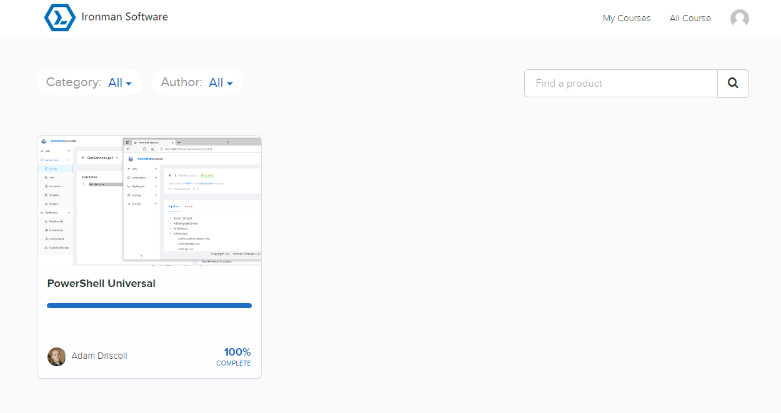Screen dimensions: 781x413
Task: Click the Adam Driscoll author name
Action: [x=99, y=356]
